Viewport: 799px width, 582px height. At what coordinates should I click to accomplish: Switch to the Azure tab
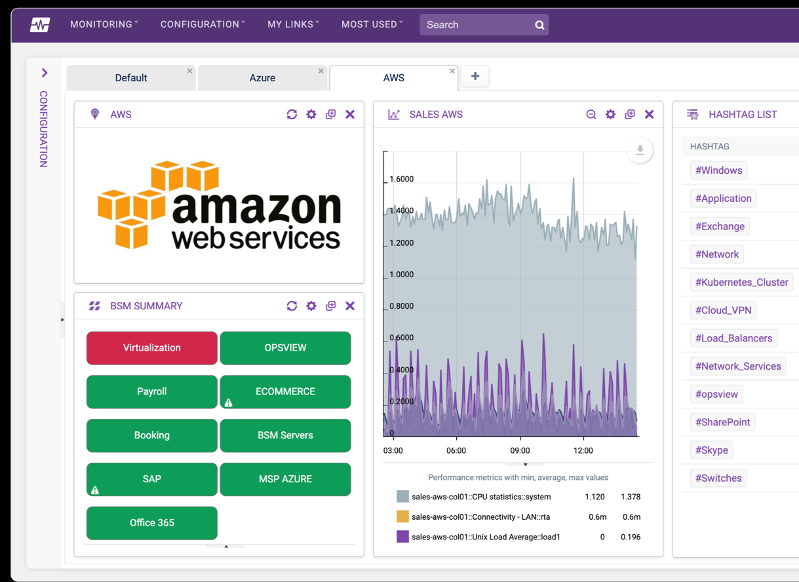point(262,77)
